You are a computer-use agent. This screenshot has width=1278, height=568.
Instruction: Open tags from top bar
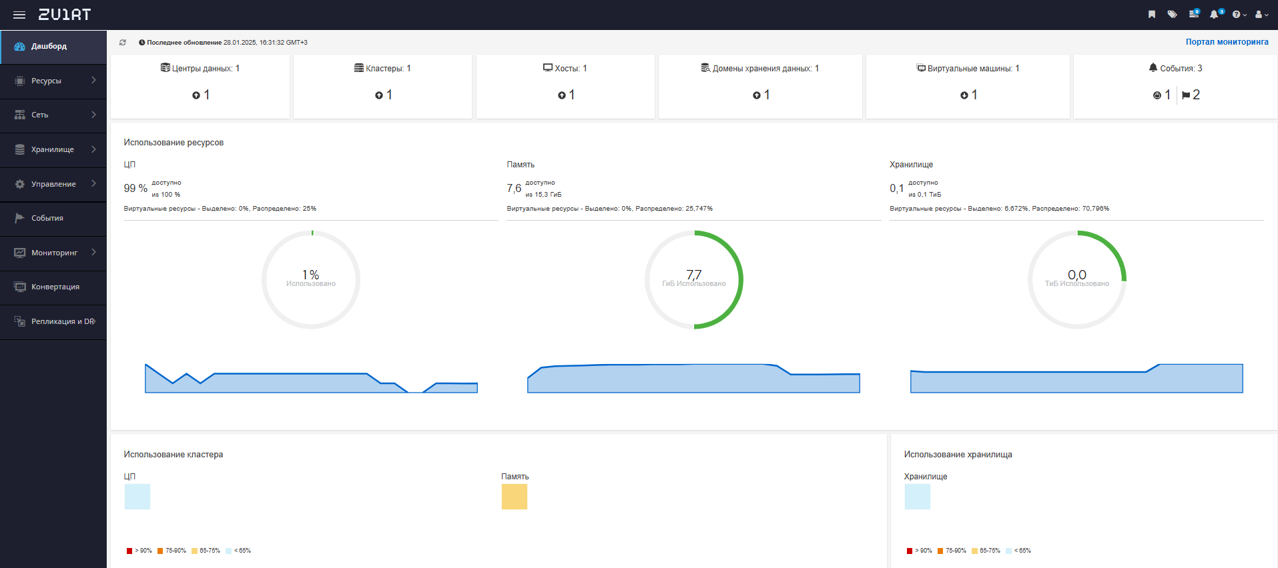pyautogui.click(x=1172, y=14)
